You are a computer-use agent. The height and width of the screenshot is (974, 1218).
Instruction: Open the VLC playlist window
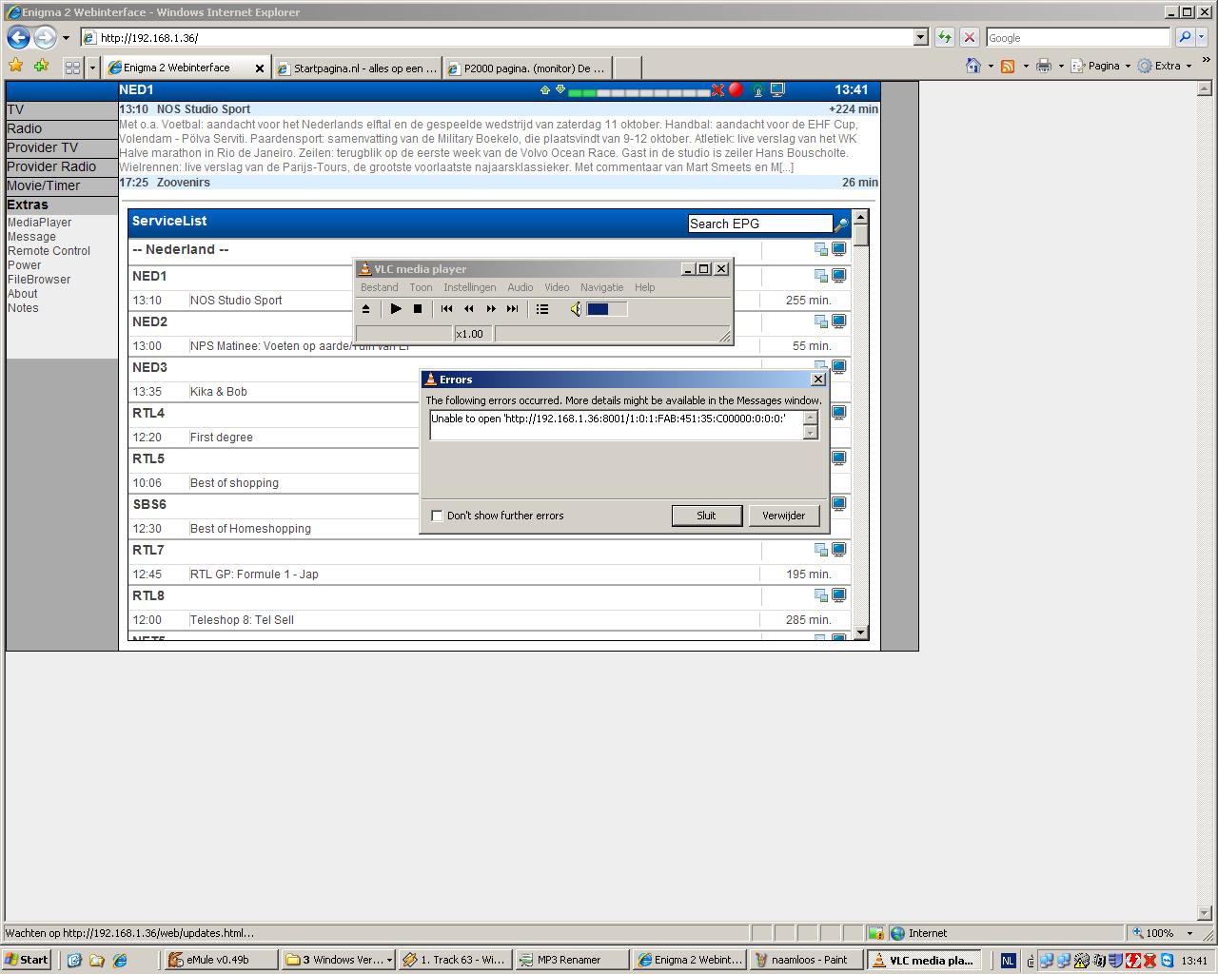[x=542, y=309]
